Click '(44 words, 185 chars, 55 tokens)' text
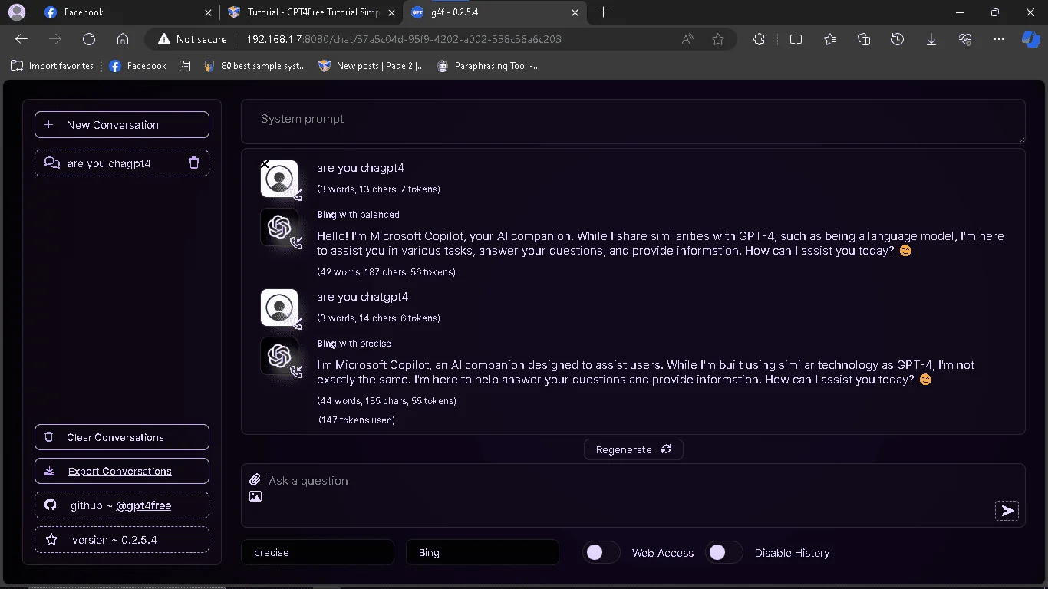1048x589 pixels. point(387,400)
